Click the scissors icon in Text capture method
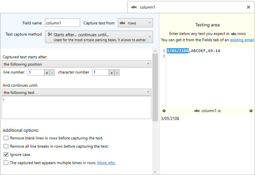Viewport: 255px width, 175px height. pyautogui.click(x=50, y=34)
